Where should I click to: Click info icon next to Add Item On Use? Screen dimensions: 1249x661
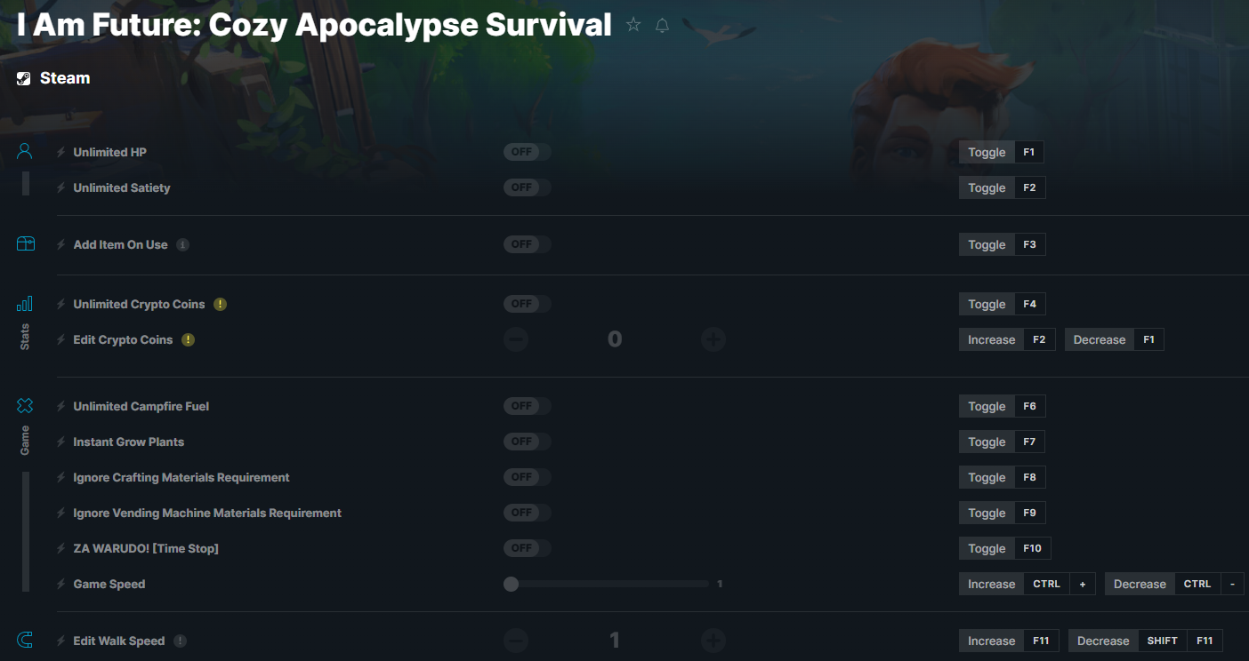[182, 244]
